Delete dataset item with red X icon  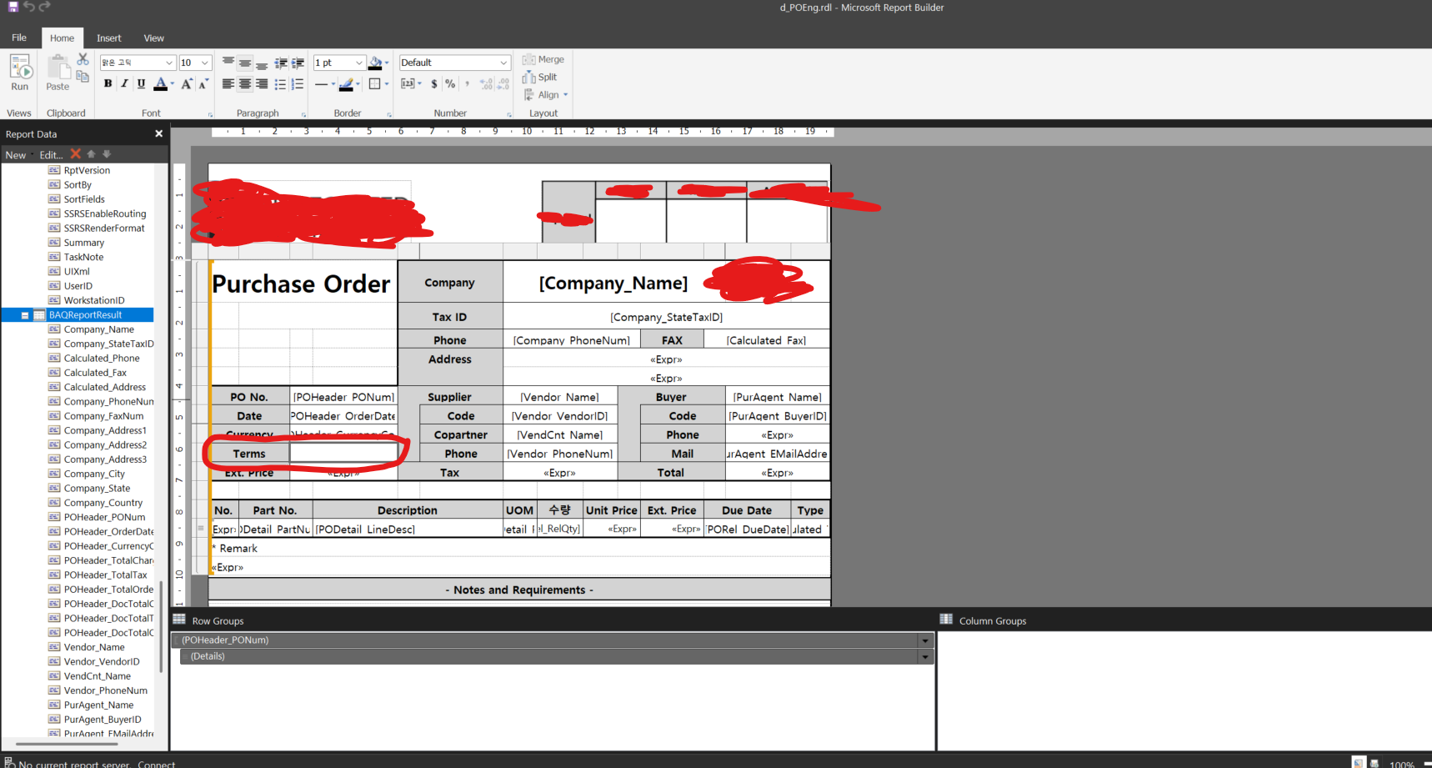click(x=76, y=154)
